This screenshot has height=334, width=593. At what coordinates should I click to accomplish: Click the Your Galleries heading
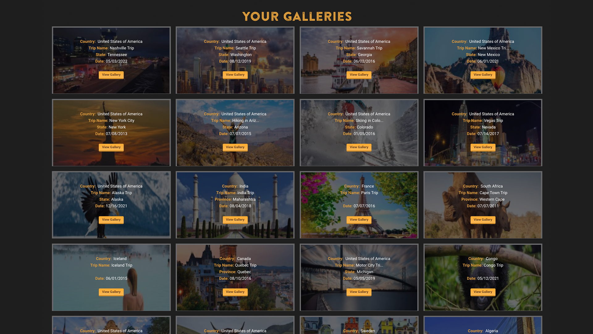coord(297,16)
